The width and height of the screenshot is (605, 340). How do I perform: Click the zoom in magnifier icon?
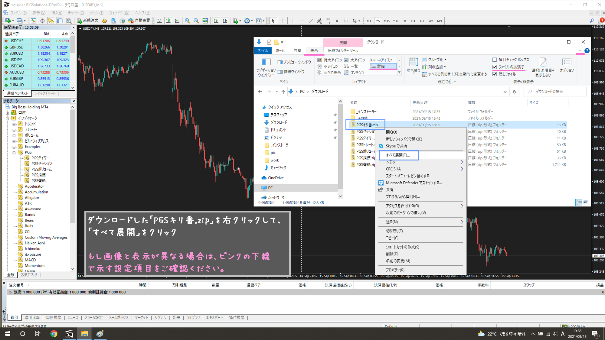point(188,21)
